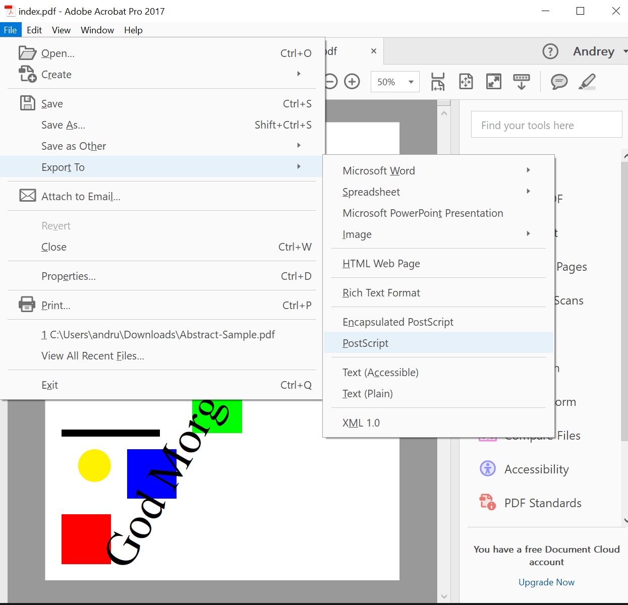This screenshot has width=628, height=605.
Task: Select the reading mode full screen icon
Action: (493, 81)
